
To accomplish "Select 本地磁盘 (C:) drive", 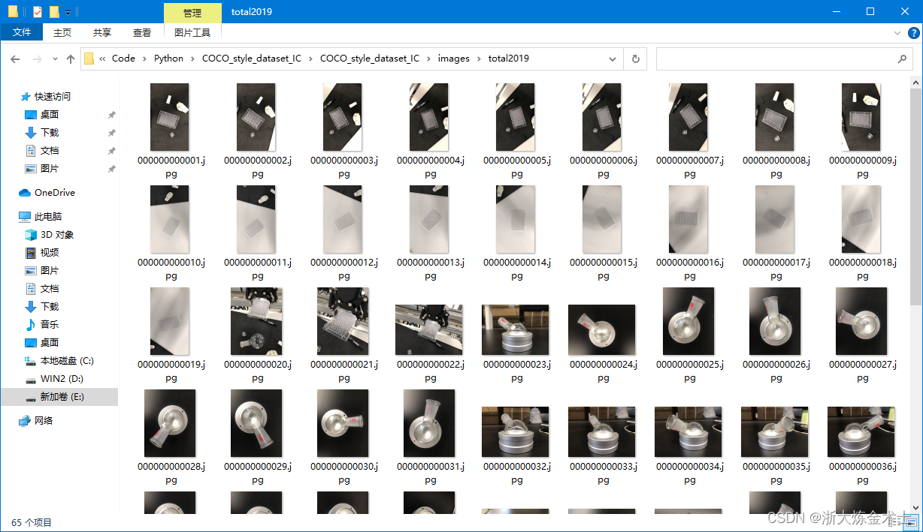I will pyautogui.click(x=67, y=361).
